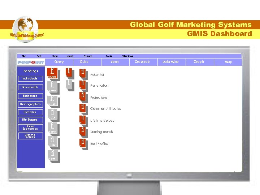Switch to the Venn tab
Screen dimensions: 260x195
tap(116, 62)
